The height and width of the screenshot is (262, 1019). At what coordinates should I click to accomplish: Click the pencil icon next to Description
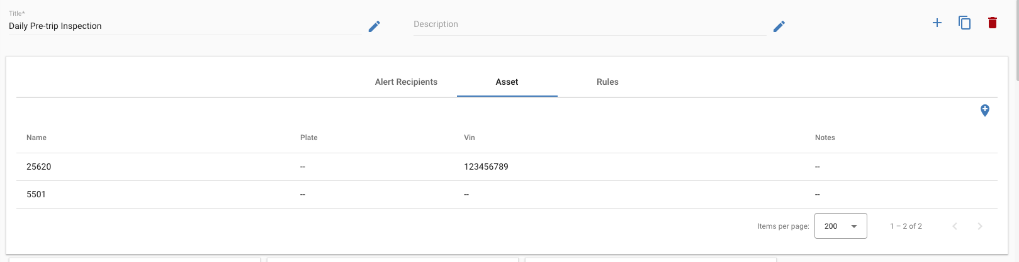point(779,26)
